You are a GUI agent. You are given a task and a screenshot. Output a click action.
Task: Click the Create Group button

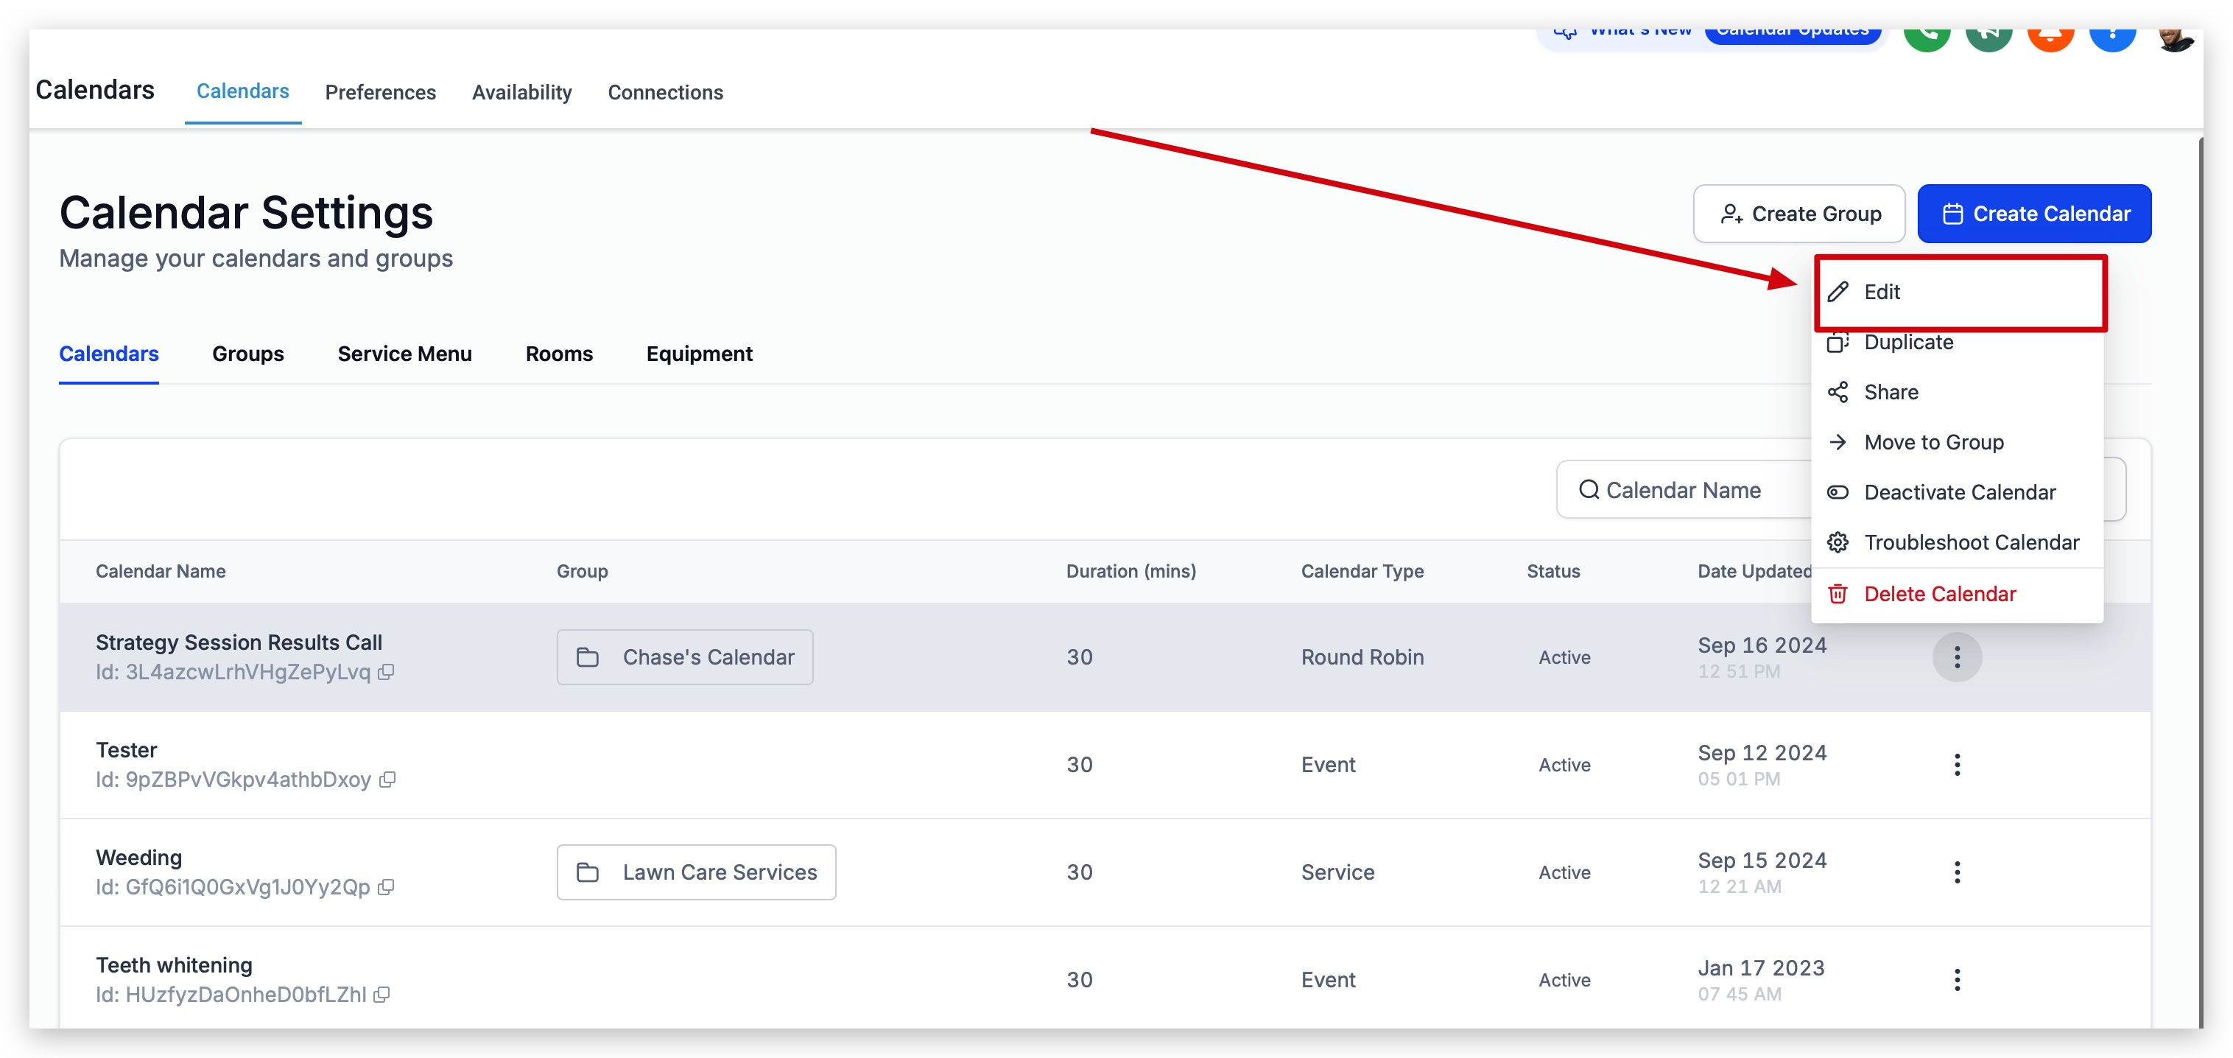click(x=1798, y=214)
